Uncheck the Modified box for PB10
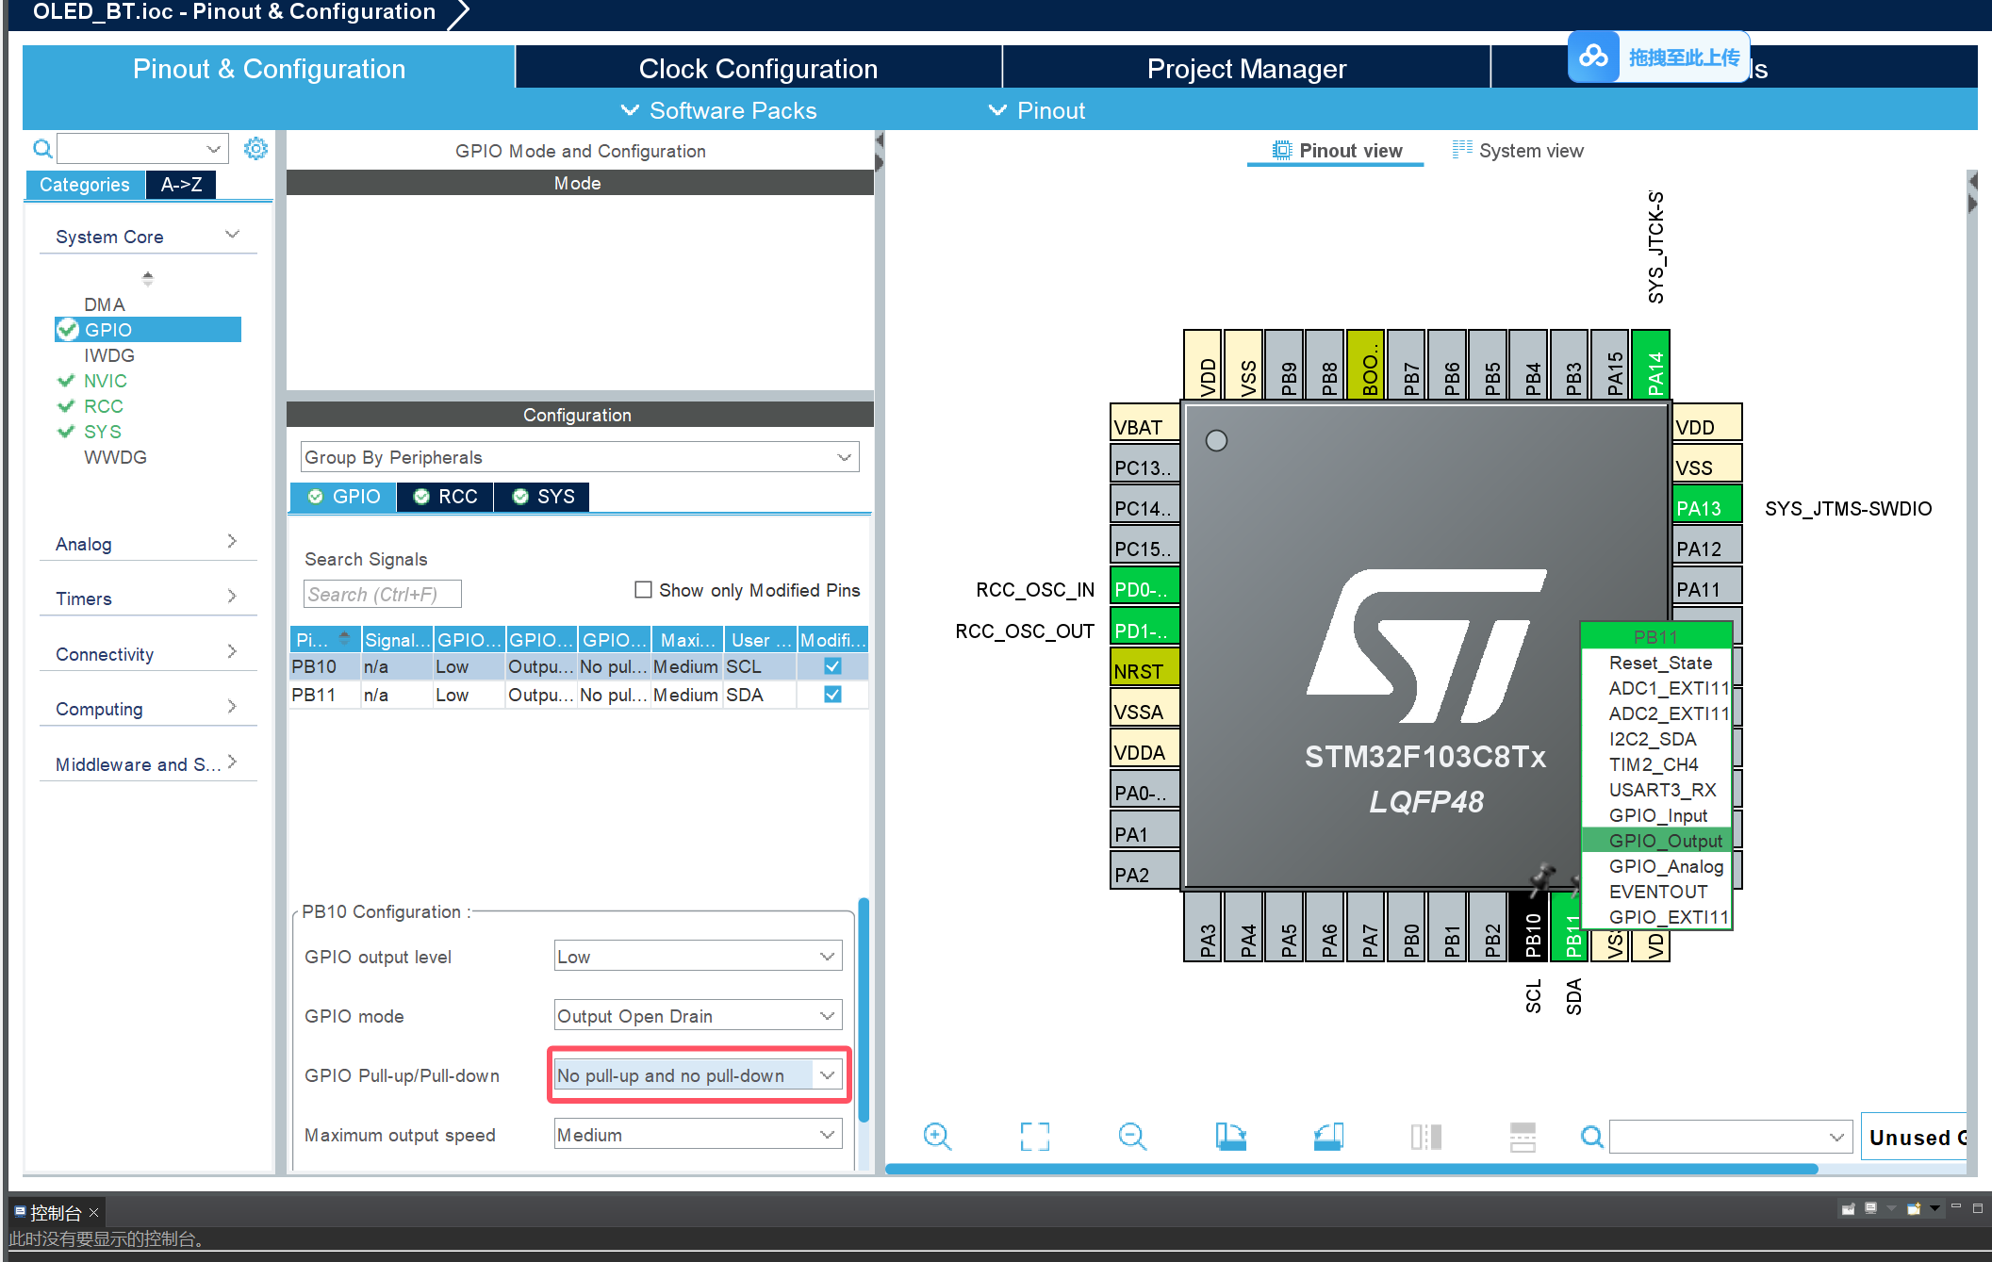Screen dimensions: 1992x1262 832,666
